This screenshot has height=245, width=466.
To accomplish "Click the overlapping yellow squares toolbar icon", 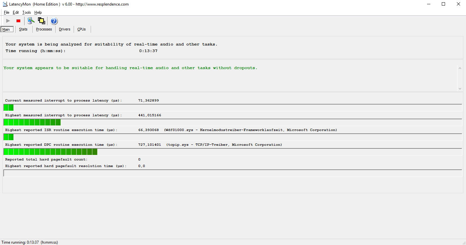I will click(x=41, y=21).
